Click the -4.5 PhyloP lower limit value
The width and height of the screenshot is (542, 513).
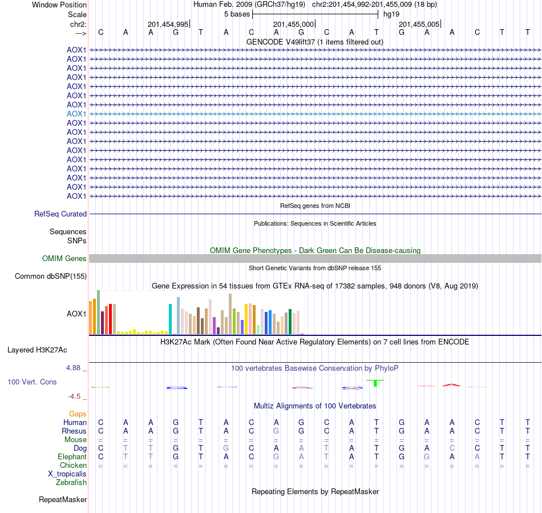click(74, 396)
